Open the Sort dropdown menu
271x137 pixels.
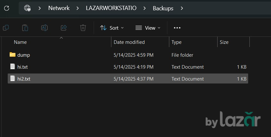click(x=112, y=28)
